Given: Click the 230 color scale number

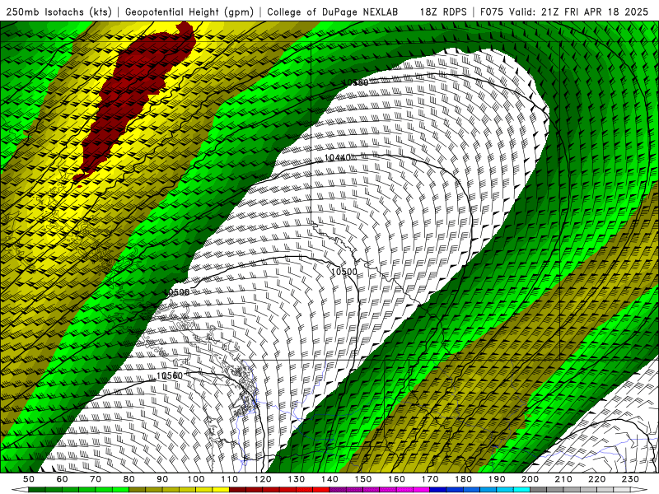Looking at the screenshot, I should point(630,479).
